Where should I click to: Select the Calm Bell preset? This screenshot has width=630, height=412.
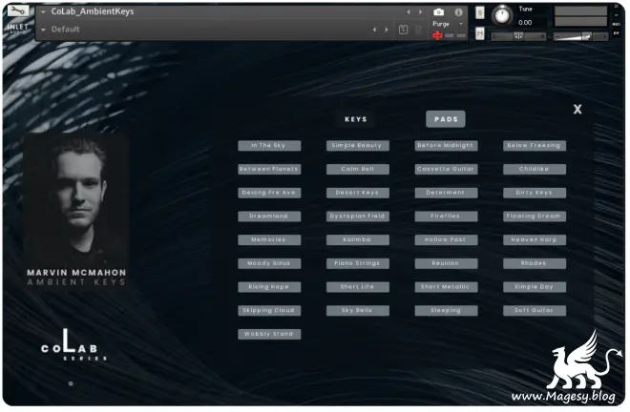(x=357, y=169)
